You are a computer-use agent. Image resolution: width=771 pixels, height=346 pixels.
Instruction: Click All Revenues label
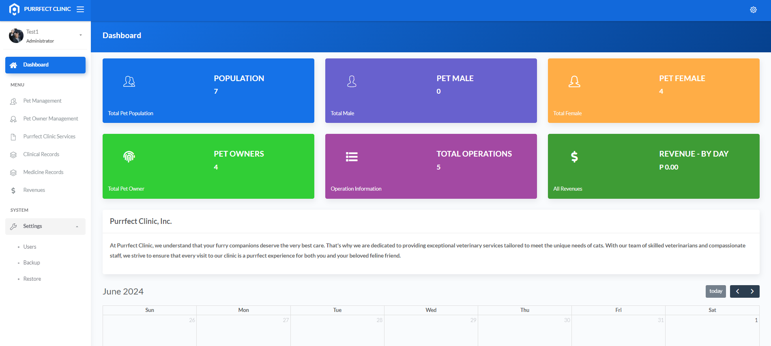[568, 189]
